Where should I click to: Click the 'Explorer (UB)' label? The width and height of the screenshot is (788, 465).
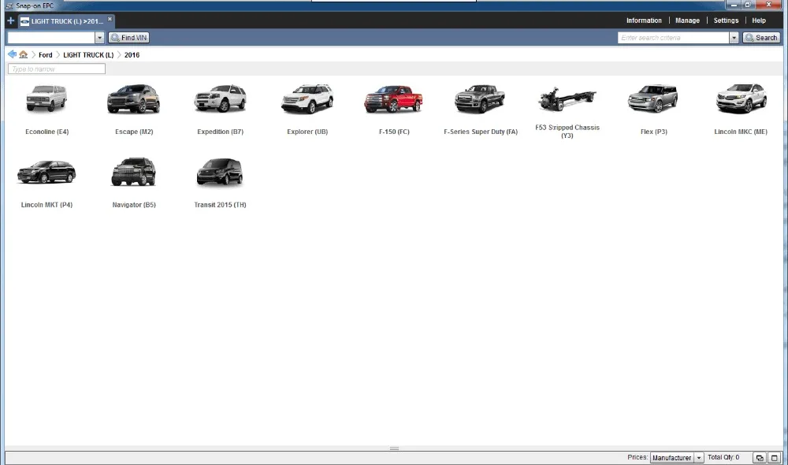point(307,132)
